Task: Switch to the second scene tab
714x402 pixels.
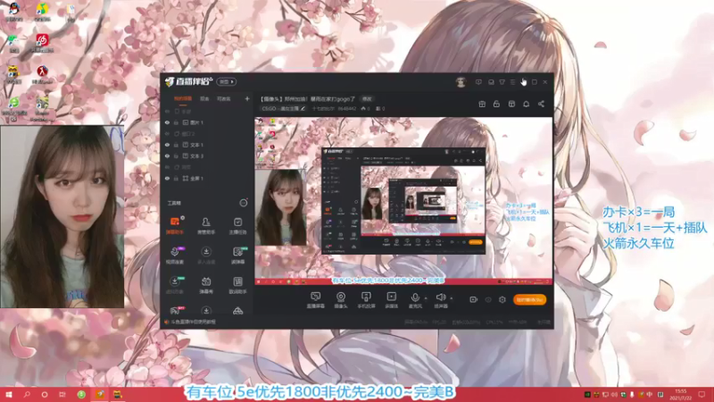Action: click(x=204, y=98)
